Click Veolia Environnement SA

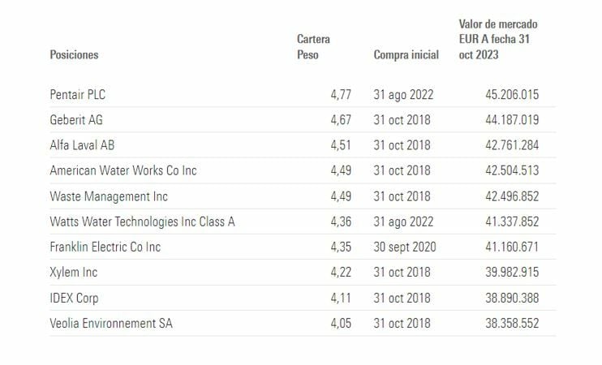click(x=111, y=324)
